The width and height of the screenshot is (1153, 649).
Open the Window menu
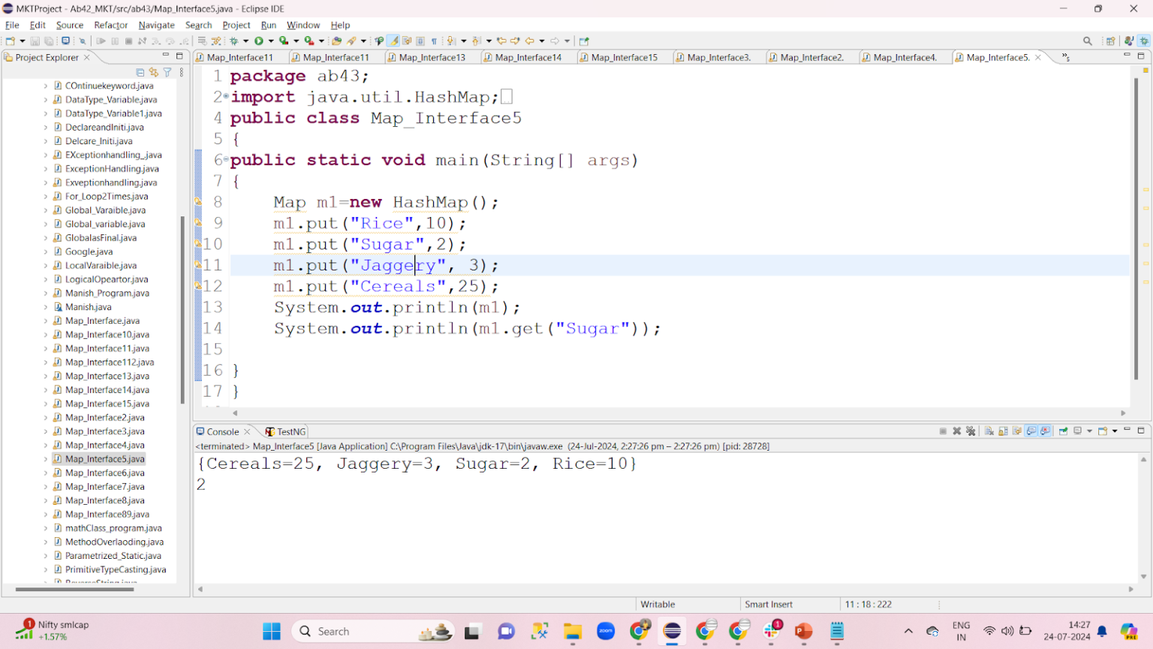[x=303, y=25]
